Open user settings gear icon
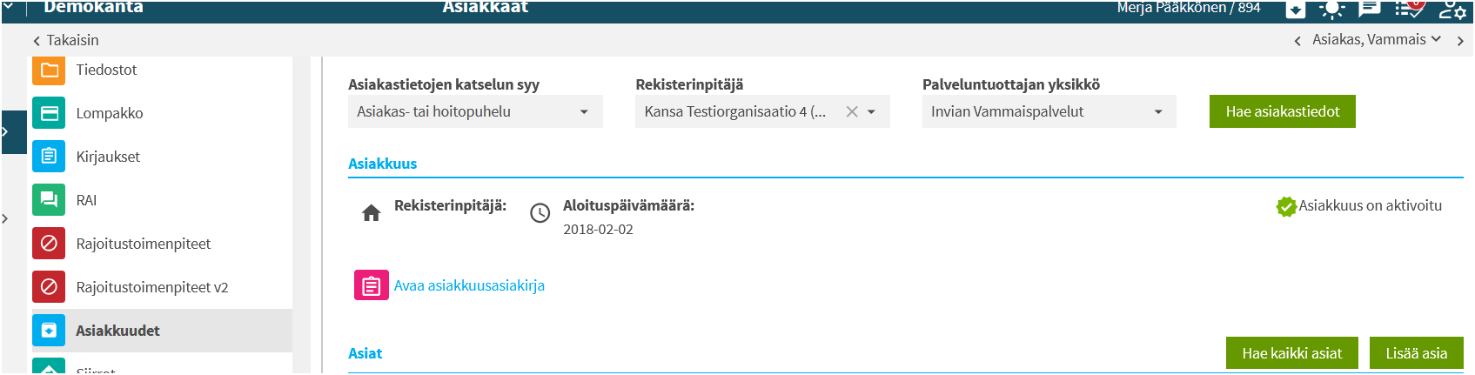Viewport: 1475px width, 375px height. coord(1452,10)
